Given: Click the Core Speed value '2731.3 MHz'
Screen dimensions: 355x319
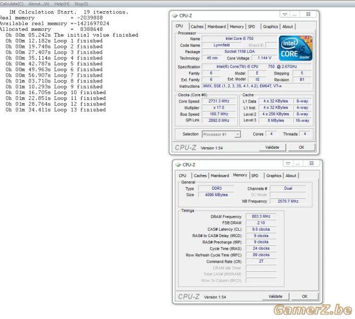Looking at the screenshot, I should click(x=219, y=101).
